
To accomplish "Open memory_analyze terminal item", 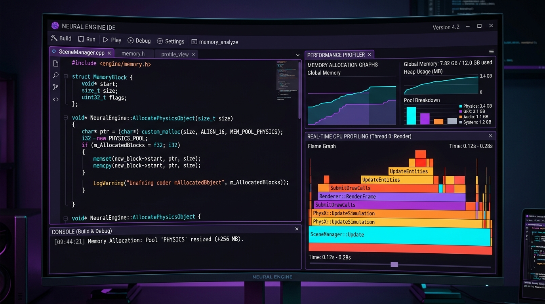I will click(x=215, y=42).
